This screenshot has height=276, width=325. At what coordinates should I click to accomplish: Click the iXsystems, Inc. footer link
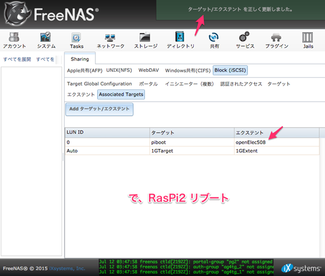pyautogui.click(x=67, y=269)
